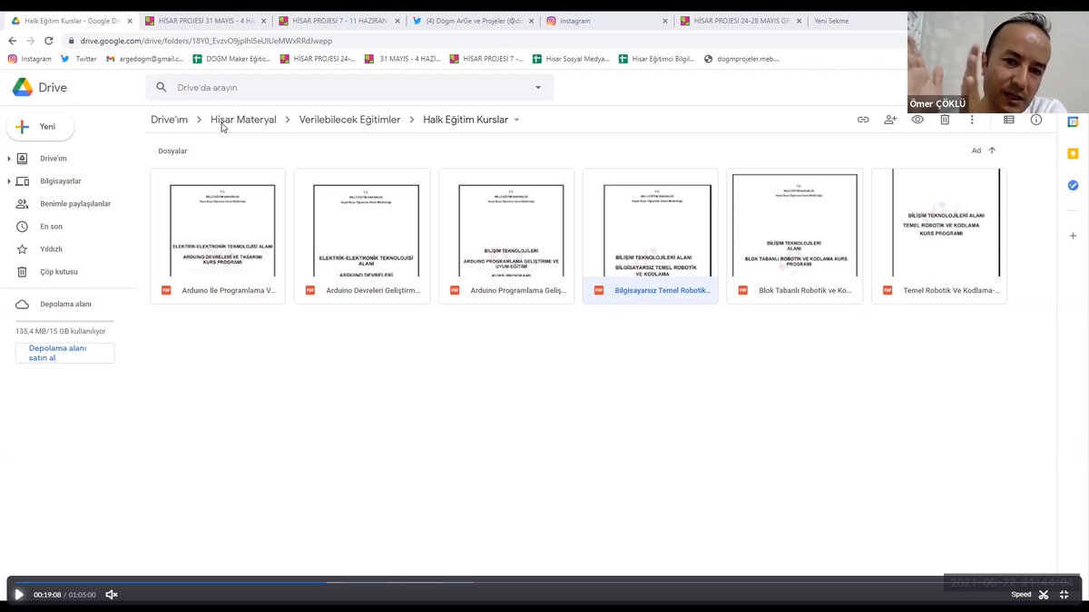This screenshot has width=1089, height=612.
Task: Switch to Instagram browser tab
Action: point(607,21)
